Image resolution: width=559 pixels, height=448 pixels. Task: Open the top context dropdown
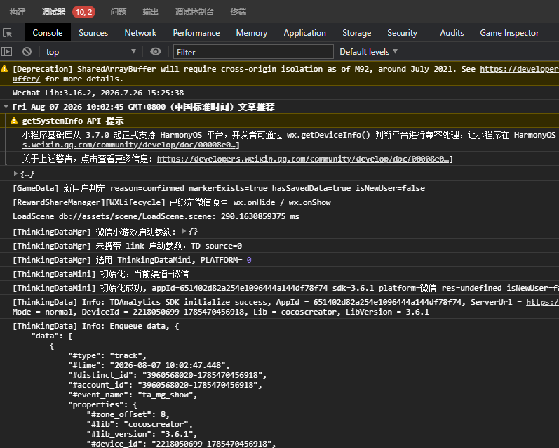pos(91,52)
